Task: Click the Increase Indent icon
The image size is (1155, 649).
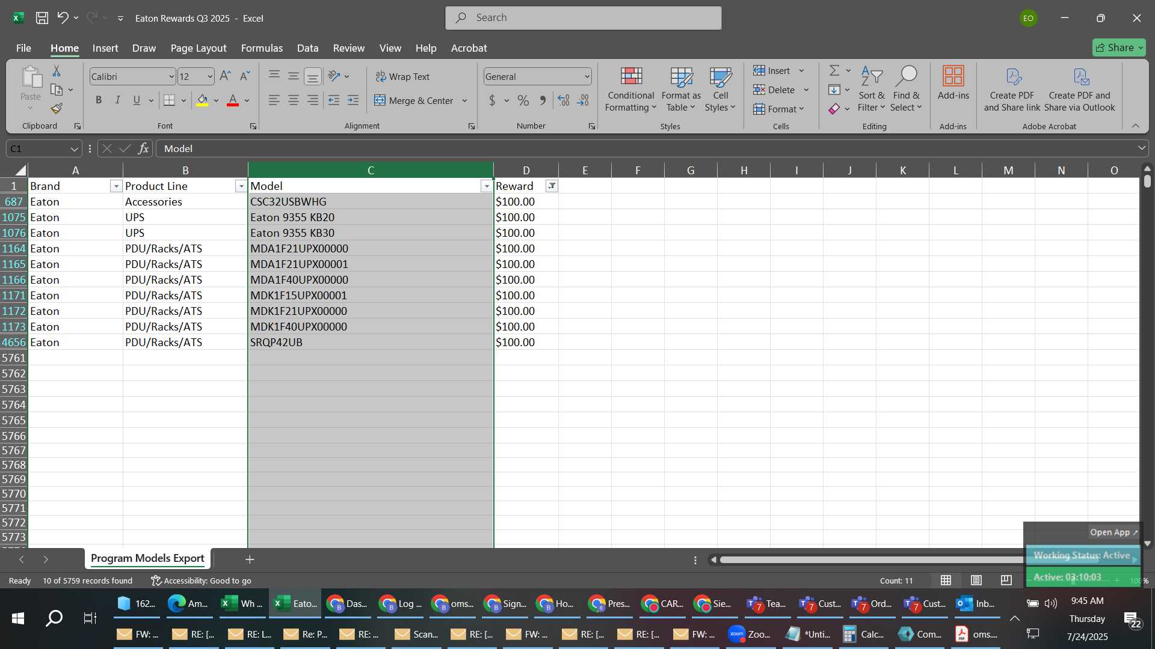Action: click(353, 100)
